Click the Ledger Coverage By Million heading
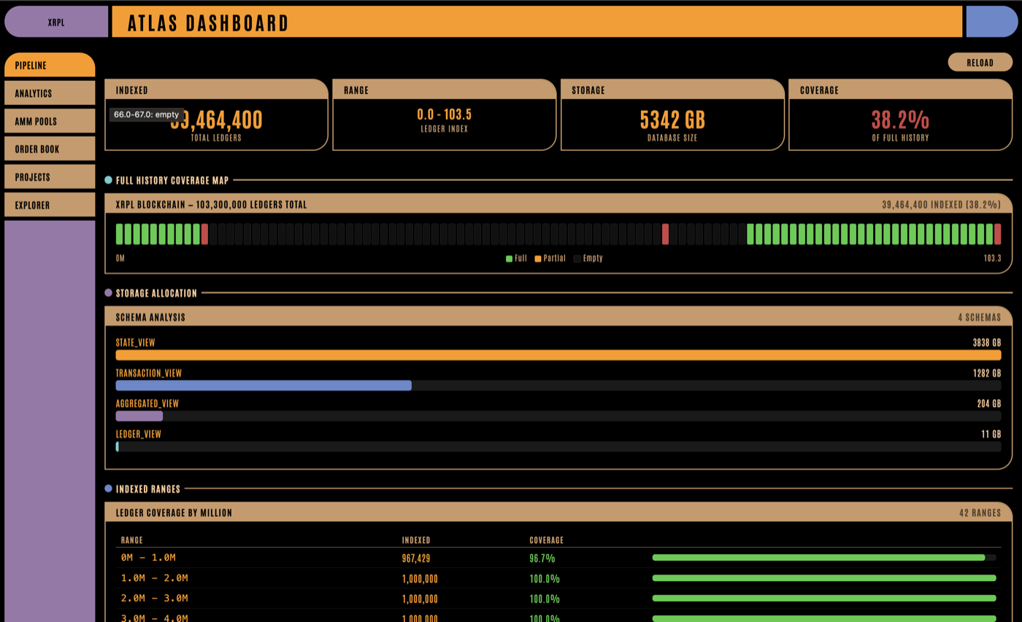Image resolution: width=1022 pixels, height=622 pixels. pyautogui.click(x=174, y=513)
